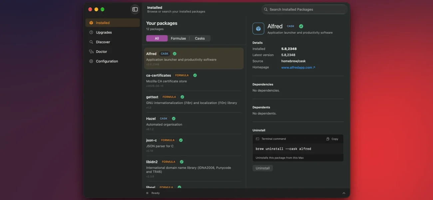Open the Upgrades section in the sidebar
The height and width of the screenshot is (200, 433).
coord(113,32)
